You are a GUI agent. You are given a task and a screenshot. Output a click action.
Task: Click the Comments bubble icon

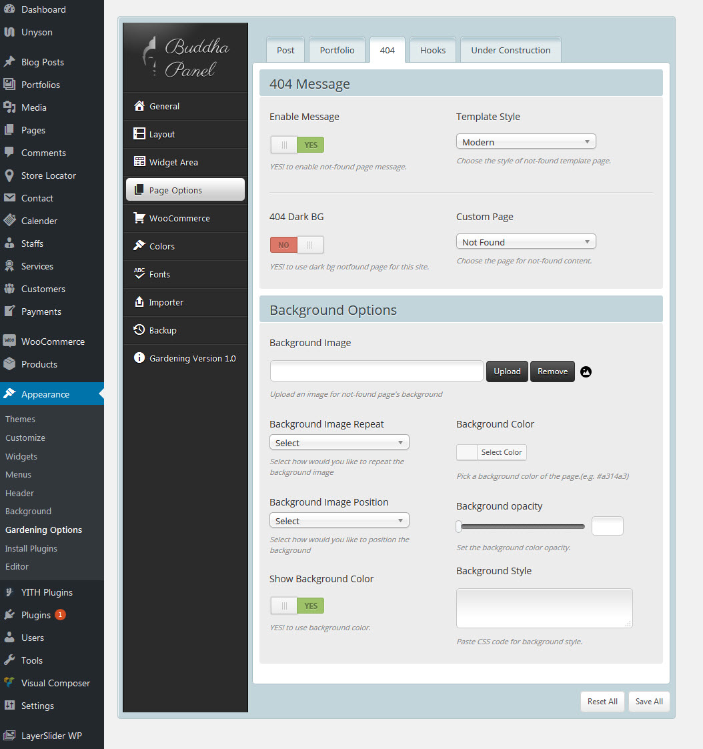pyautogui.click(x=9, y=152)
